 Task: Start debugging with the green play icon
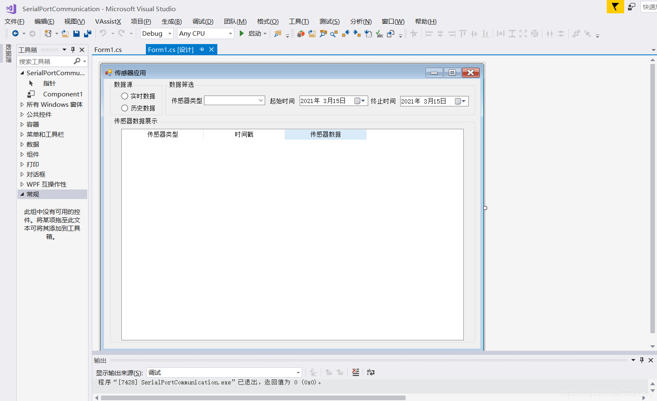[x=242, y=34]
